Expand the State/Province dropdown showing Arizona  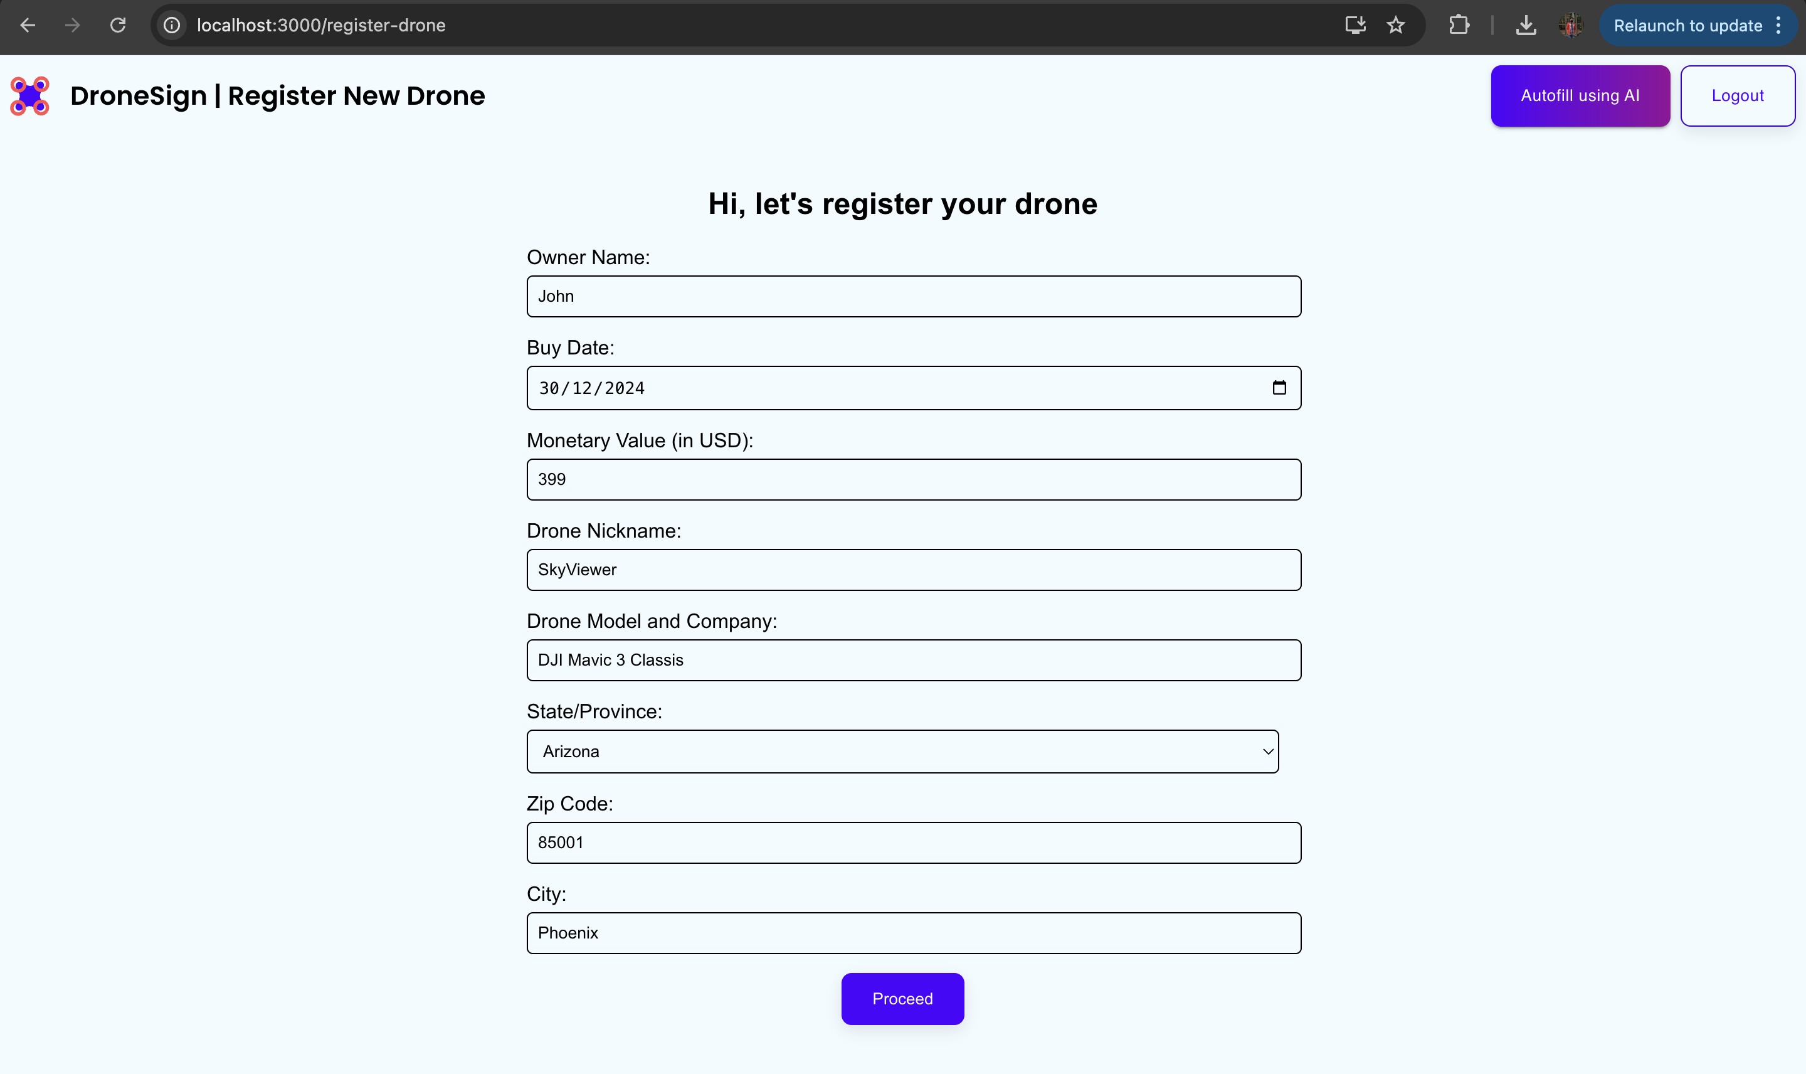point(902,751)
